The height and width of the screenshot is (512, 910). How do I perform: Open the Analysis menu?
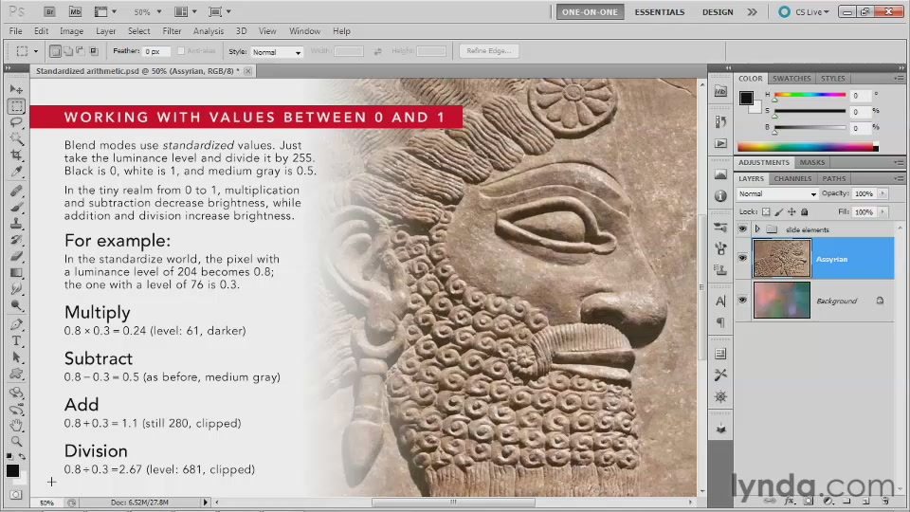click(x=209, y=30)
